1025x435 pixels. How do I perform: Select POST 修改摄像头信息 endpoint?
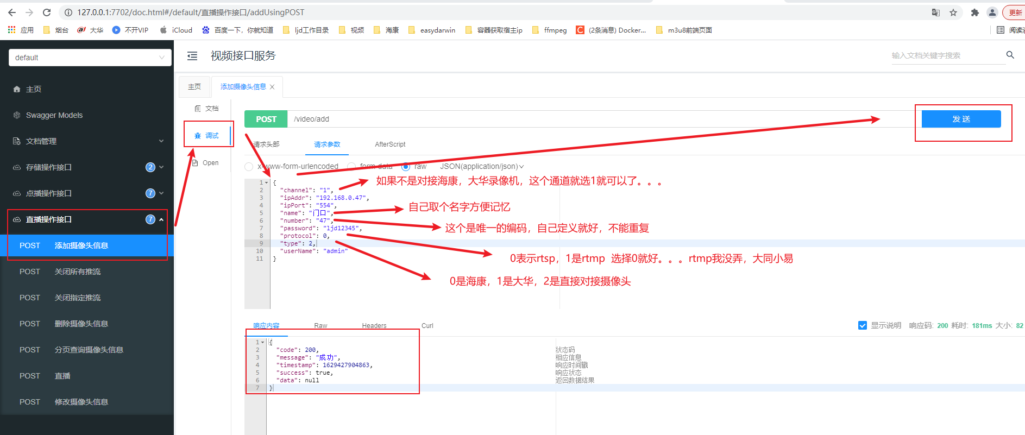[87, 402]
